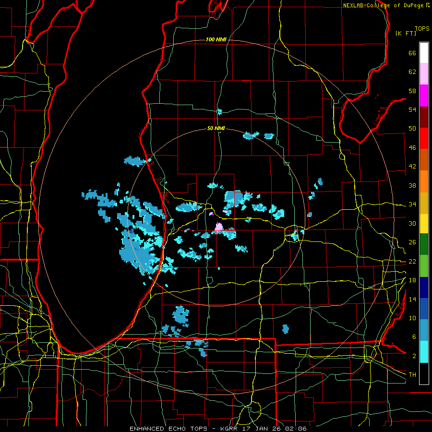432x432 pixels.
Task: Click the NEXLAB-College of DuPage text
Action: pos(384,5)
